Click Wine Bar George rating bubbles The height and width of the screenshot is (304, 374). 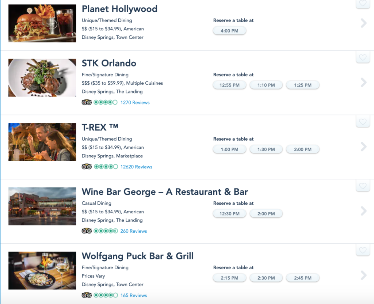click(x=106, y=231)
